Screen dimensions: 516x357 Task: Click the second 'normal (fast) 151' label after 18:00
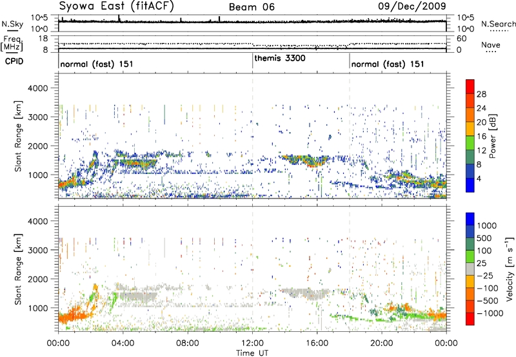coord(388,64)
